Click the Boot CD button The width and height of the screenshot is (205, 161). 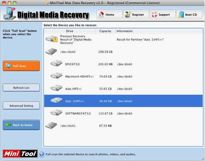point(189,14)
